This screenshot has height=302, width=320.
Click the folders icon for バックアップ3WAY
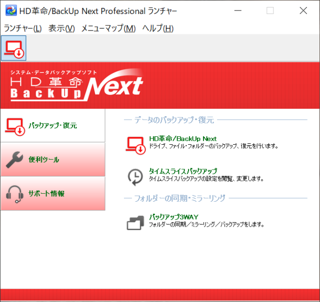tap(135, 223)
